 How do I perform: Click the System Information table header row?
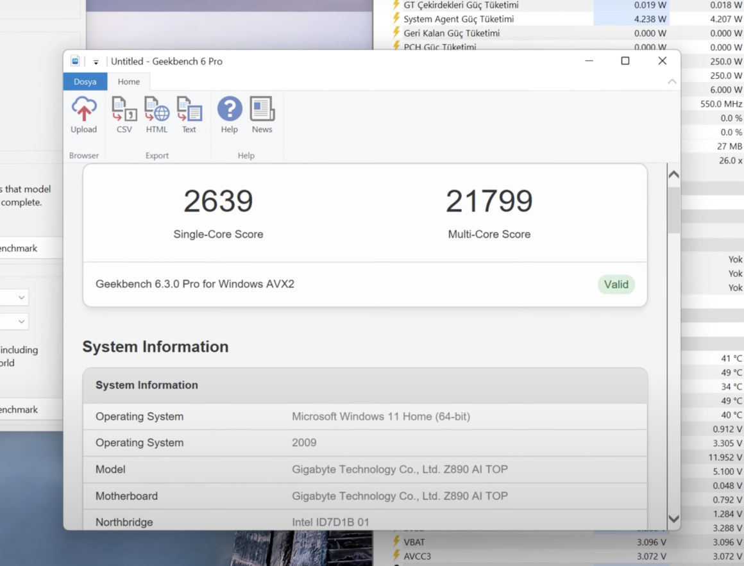(365, 385)
